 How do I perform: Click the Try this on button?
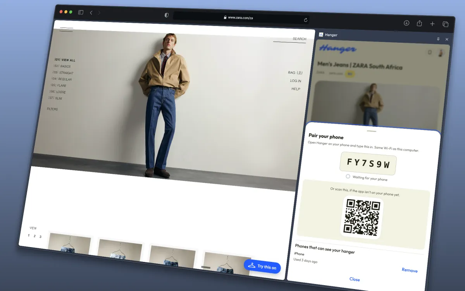coord(262,266)
